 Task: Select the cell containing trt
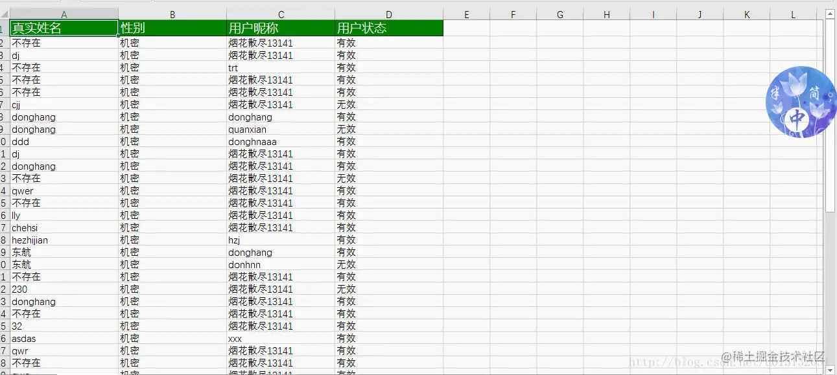tap(280, 67)
